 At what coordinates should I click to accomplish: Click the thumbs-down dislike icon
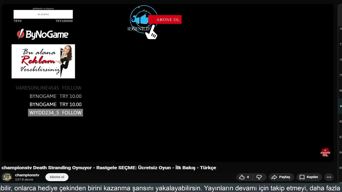pos(259,177)
